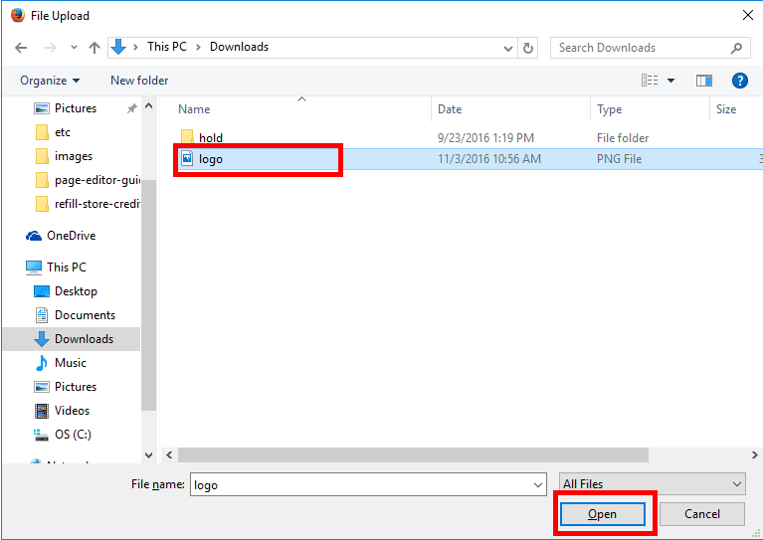Click the Open button

click(x=603, y=514)
